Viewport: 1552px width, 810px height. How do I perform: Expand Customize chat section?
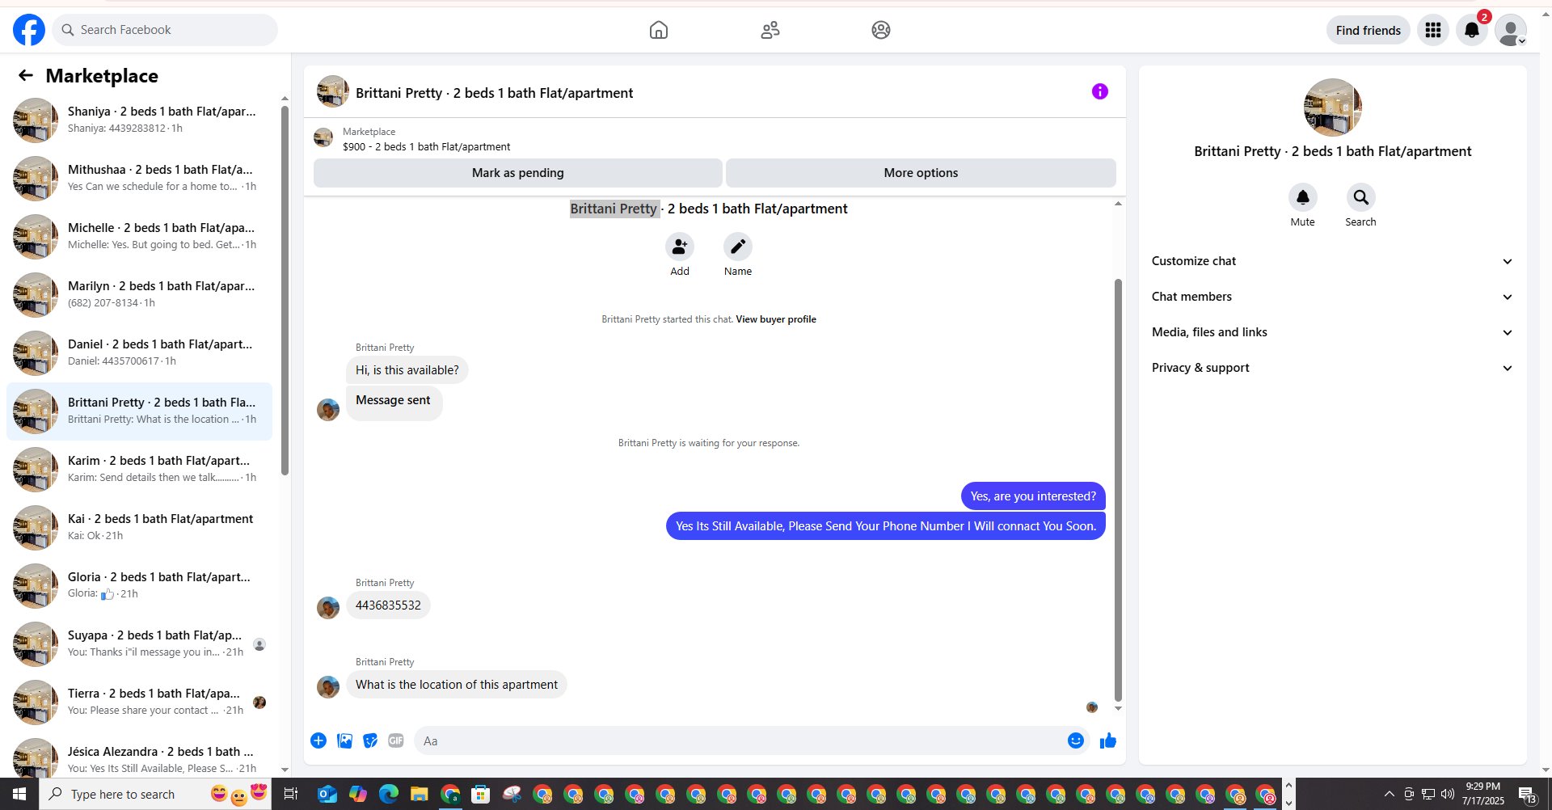(x=1332, y=261)
